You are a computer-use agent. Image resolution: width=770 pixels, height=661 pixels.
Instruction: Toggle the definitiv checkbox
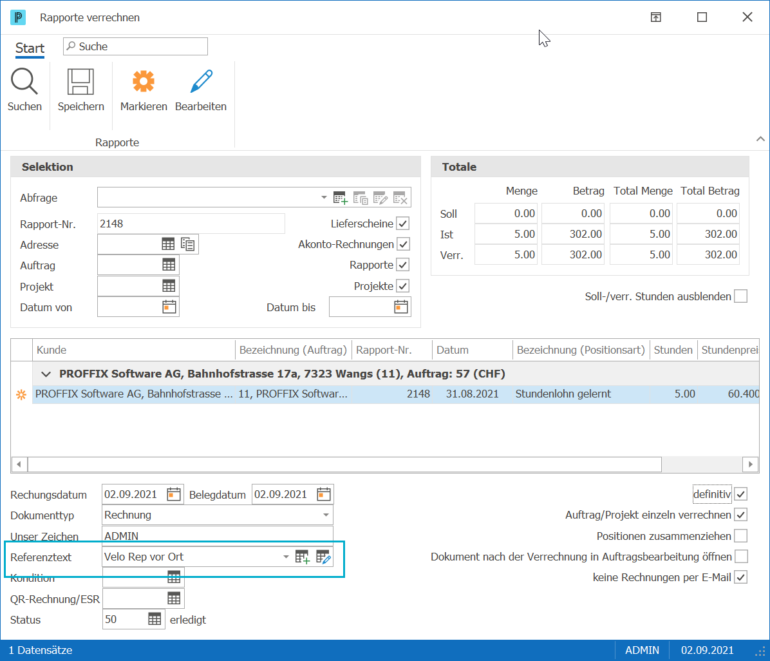click(740, 494)
